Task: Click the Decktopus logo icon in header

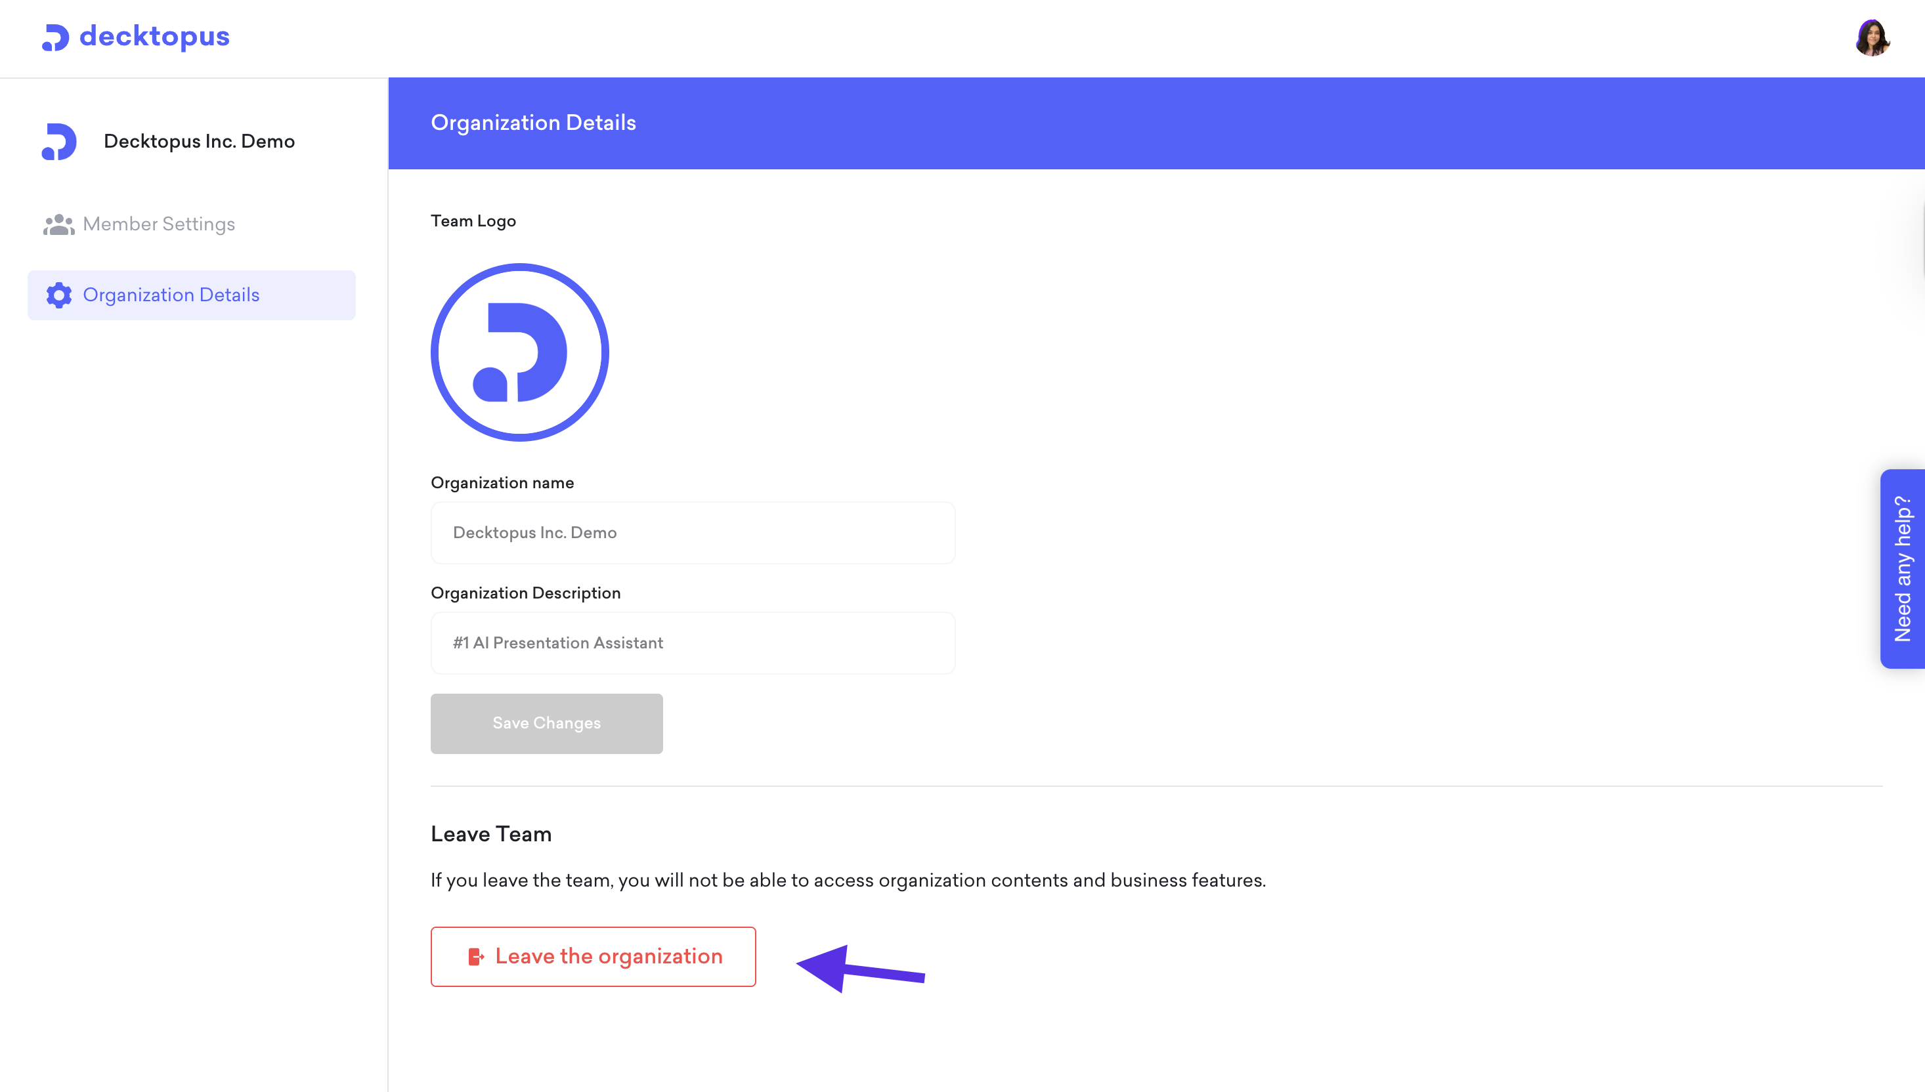Action: coord(54,37)
